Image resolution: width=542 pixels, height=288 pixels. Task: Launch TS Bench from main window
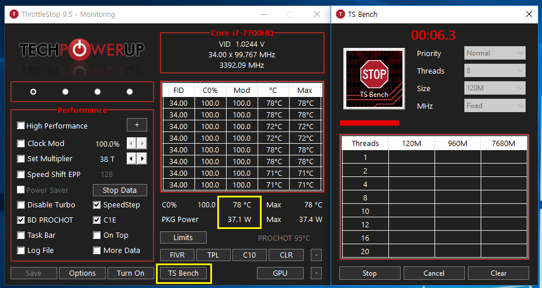[183, 273]
